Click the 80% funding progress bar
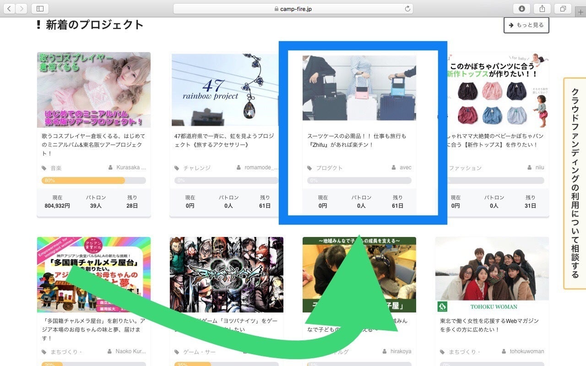 [93, 181]
